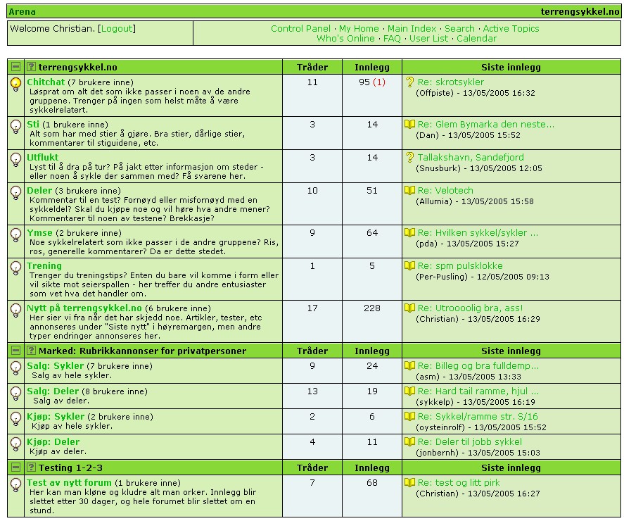Click the help icon beside Testing 1-2-3 heading
The image size is (624, 521).
[x=31, y=467]
